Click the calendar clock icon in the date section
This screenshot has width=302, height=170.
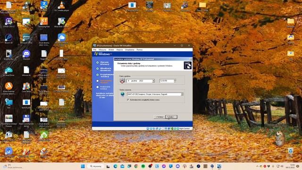[x=122, y=81]
